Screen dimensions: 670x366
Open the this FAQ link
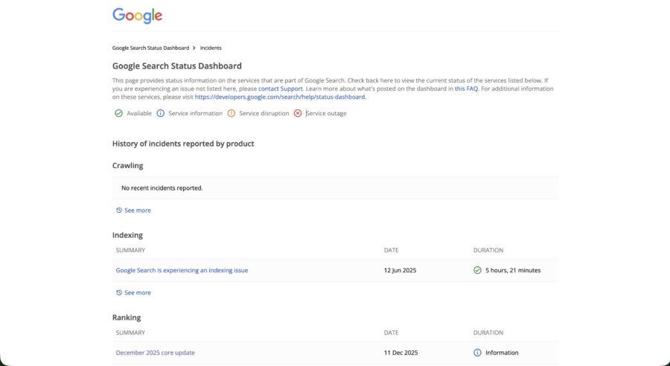466,89
